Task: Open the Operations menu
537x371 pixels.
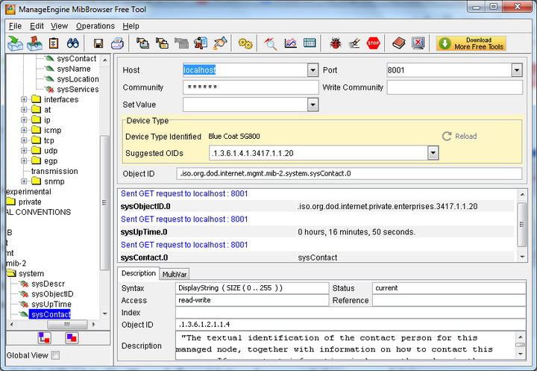Action: click(x=95, y=26)
